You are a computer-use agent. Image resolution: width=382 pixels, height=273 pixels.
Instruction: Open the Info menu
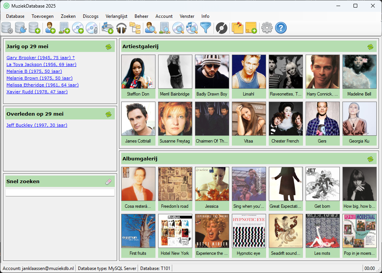click(x=205, y=16)
